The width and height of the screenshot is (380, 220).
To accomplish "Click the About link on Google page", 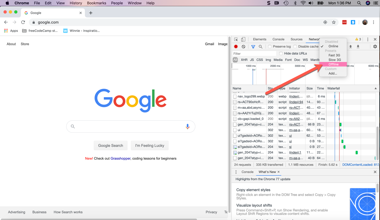I will pos(11,44).
